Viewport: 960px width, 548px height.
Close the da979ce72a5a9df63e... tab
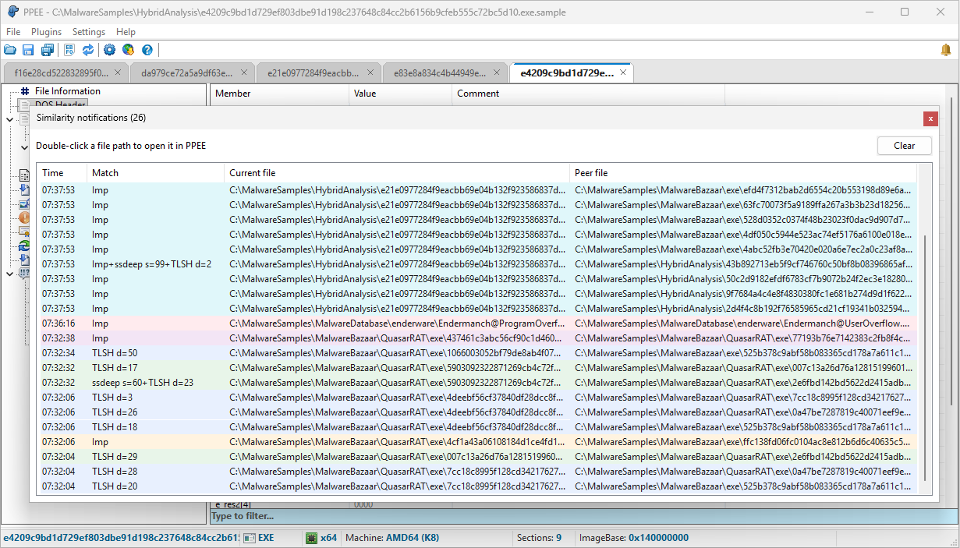(x=244, y=72)
